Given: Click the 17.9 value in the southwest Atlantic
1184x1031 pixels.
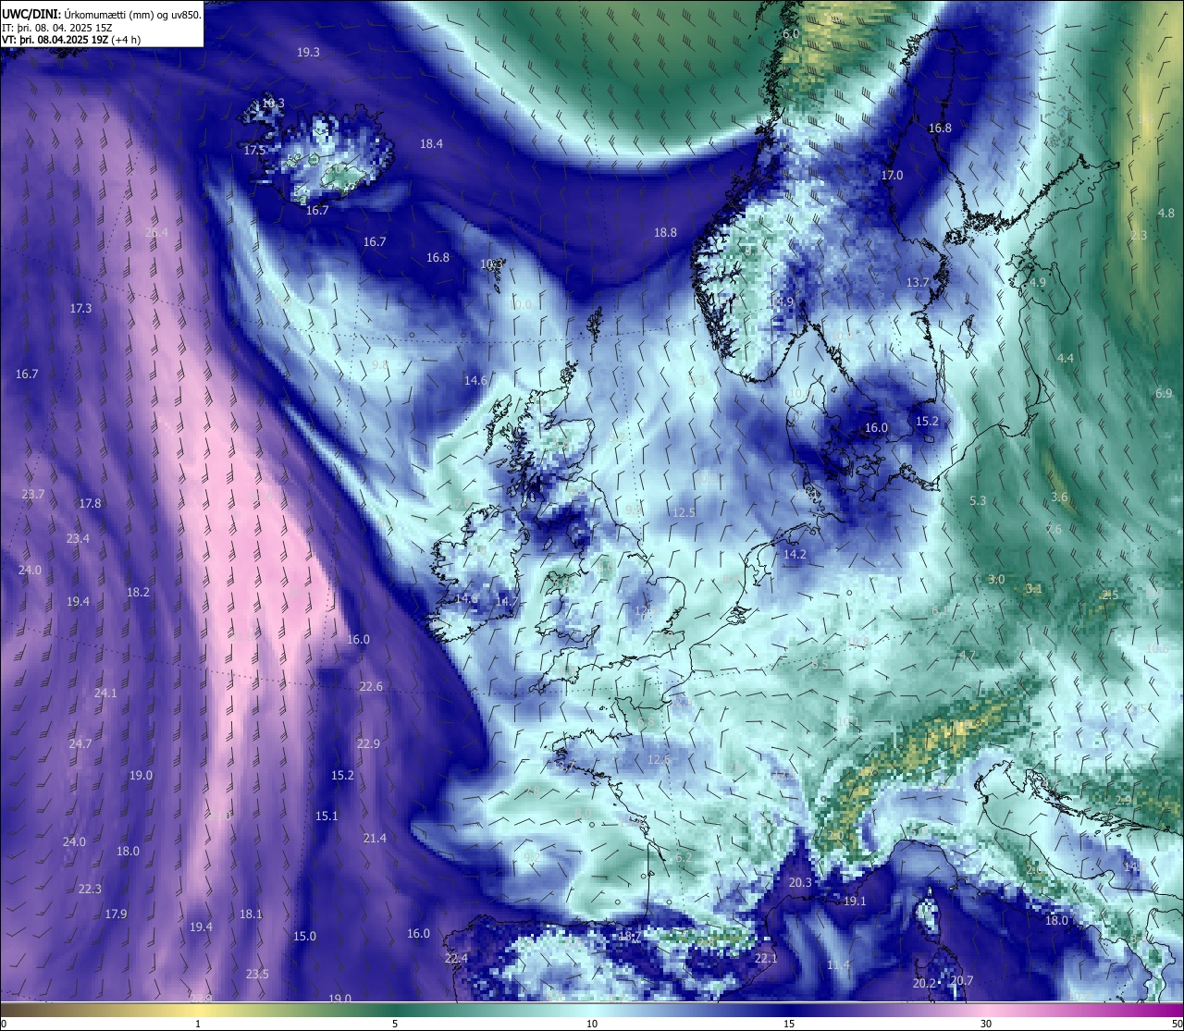Looking at the screenshot, I should coord(116,914).
